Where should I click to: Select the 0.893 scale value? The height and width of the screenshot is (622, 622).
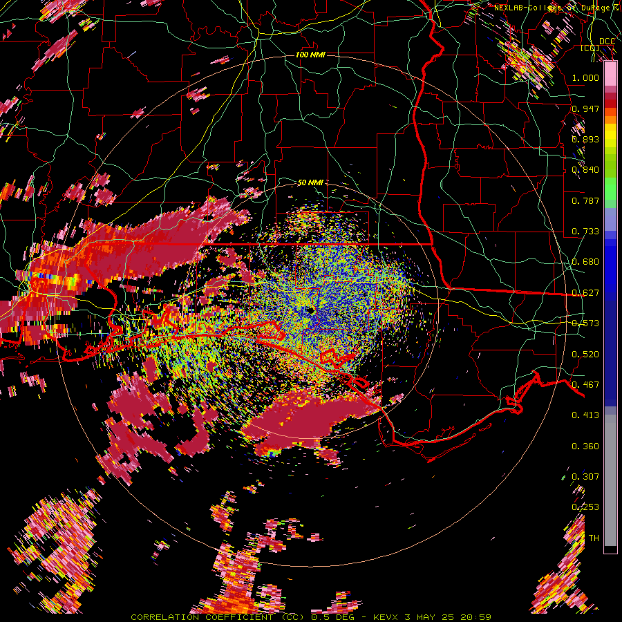click(x=585, y=139)
